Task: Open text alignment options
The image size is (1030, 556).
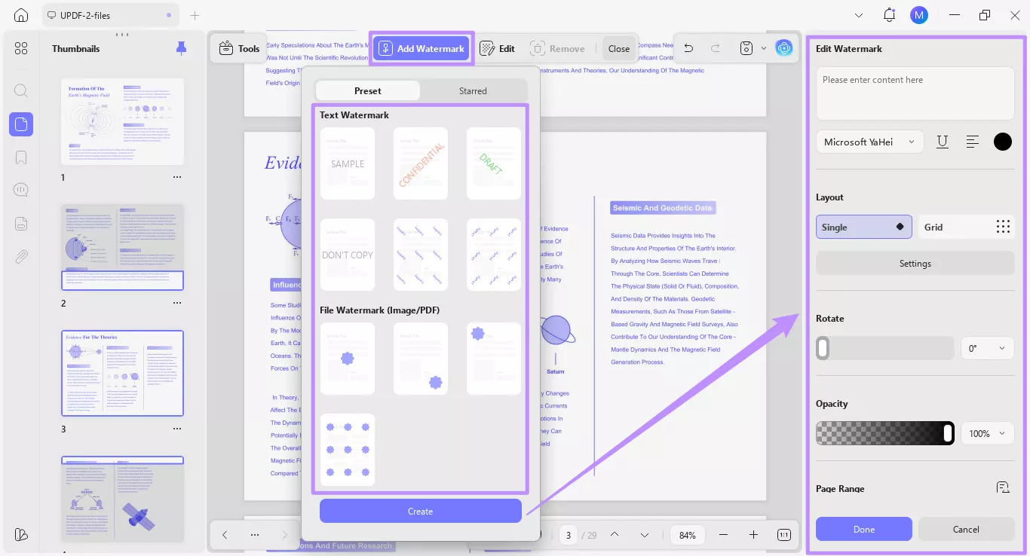Action: (x=973, y=142)
